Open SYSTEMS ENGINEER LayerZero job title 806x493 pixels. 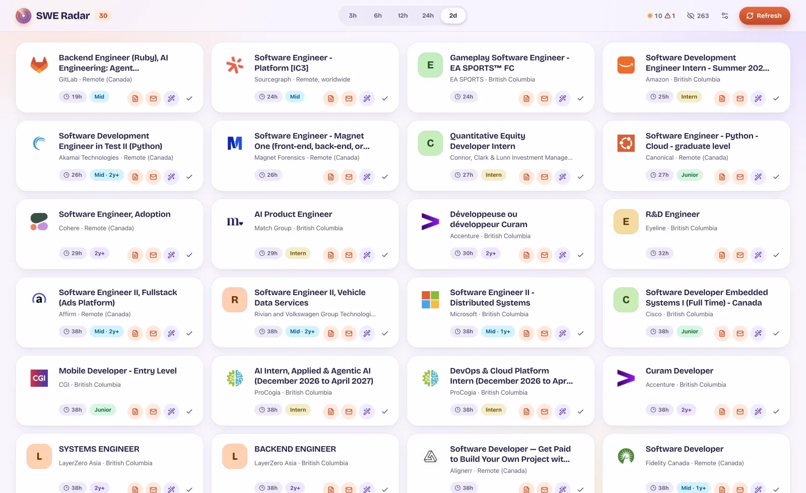(x=99, y=449)
